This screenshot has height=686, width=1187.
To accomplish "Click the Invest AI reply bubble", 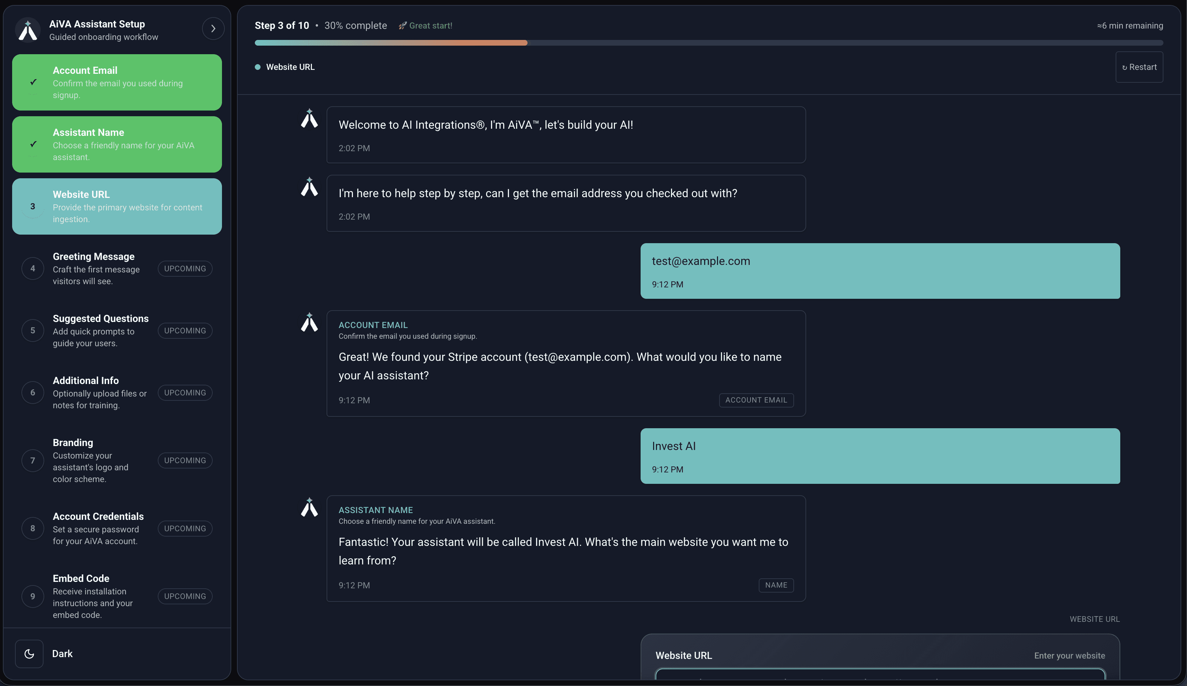I will [x=880, y=456].
